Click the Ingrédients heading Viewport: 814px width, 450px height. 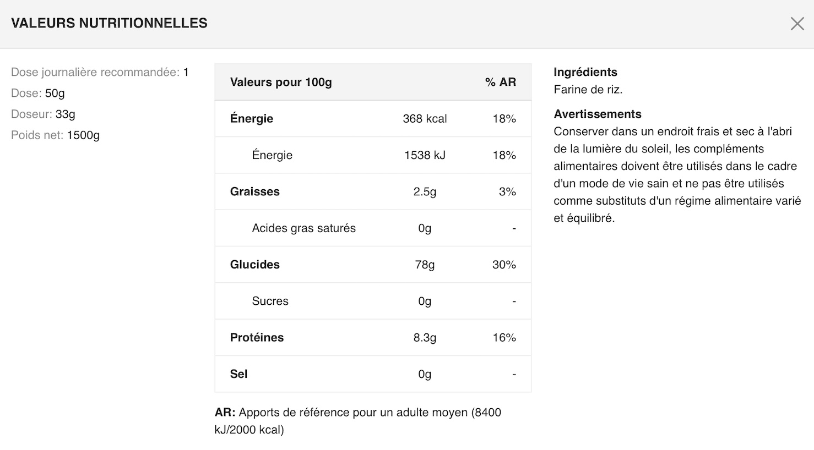coord(585,72)
